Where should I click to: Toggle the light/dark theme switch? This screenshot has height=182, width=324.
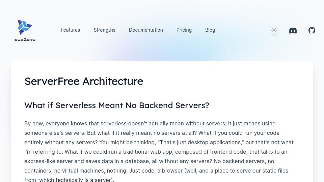(x=274, y=30)
